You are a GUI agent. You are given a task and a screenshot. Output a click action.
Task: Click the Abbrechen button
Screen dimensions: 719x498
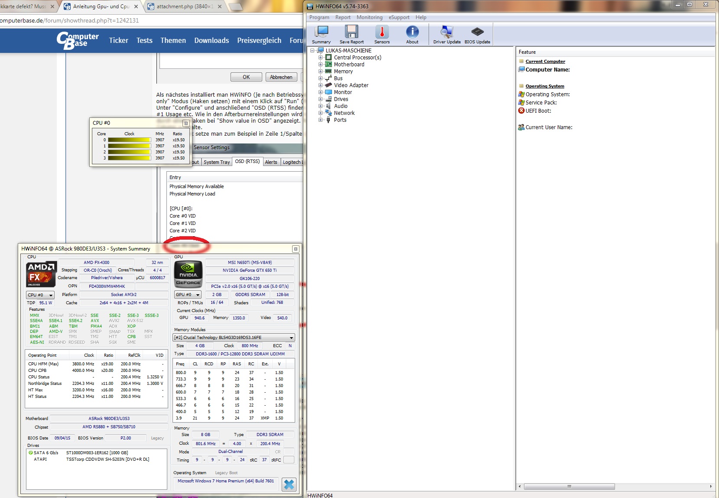[x=281, y=77]
